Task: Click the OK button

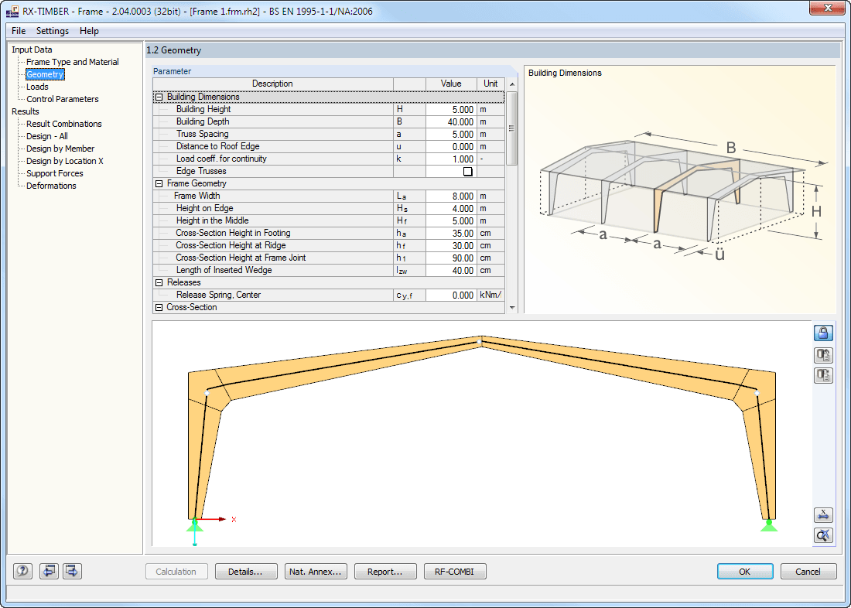Action: point(745,571)
